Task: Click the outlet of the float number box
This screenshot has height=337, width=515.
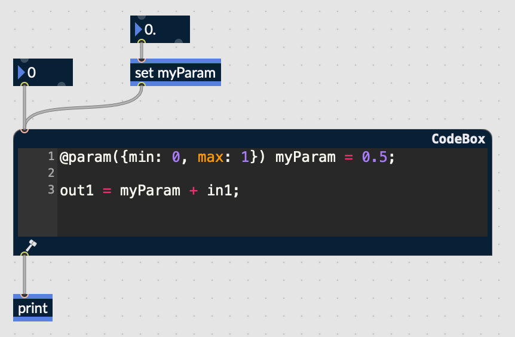Action: (x=142, y=42)
